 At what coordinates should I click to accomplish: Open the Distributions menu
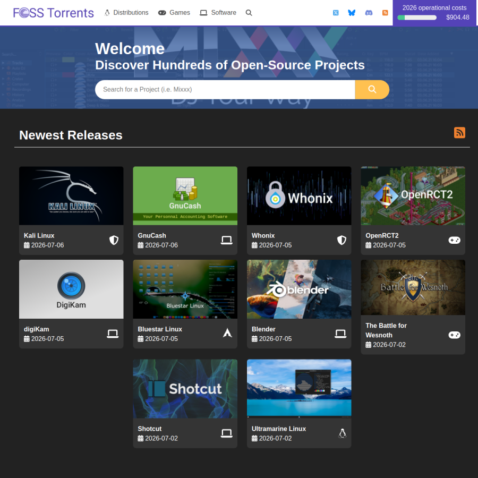(x=126, y=13)
